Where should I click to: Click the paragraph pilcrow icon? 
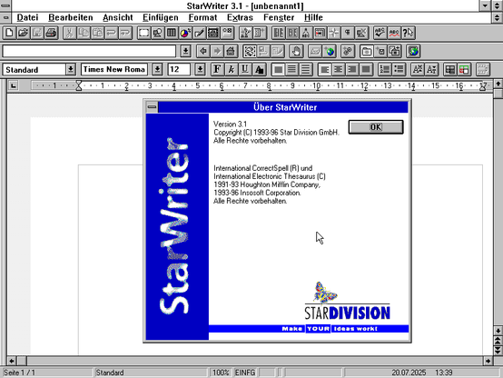(348, 33)
